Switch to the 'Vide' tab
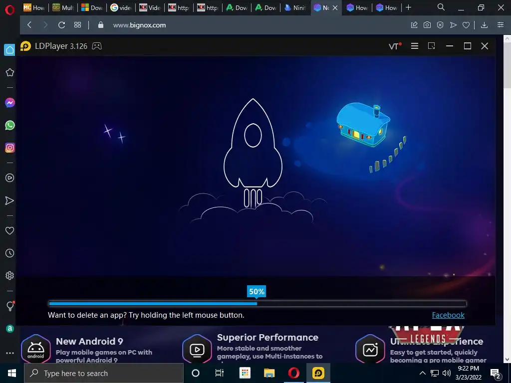The width and height of the screenshot is (511, 383). point(150,7)
